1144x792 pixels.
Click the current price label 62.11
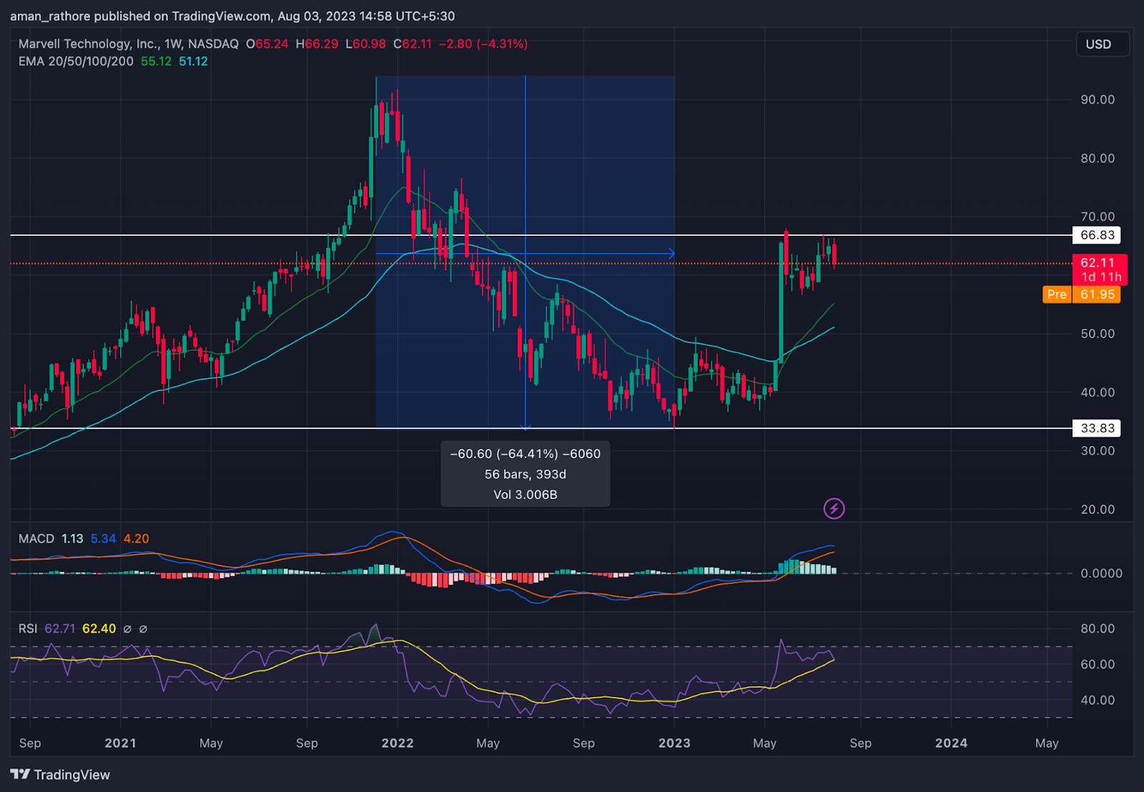click(1099, 262)
